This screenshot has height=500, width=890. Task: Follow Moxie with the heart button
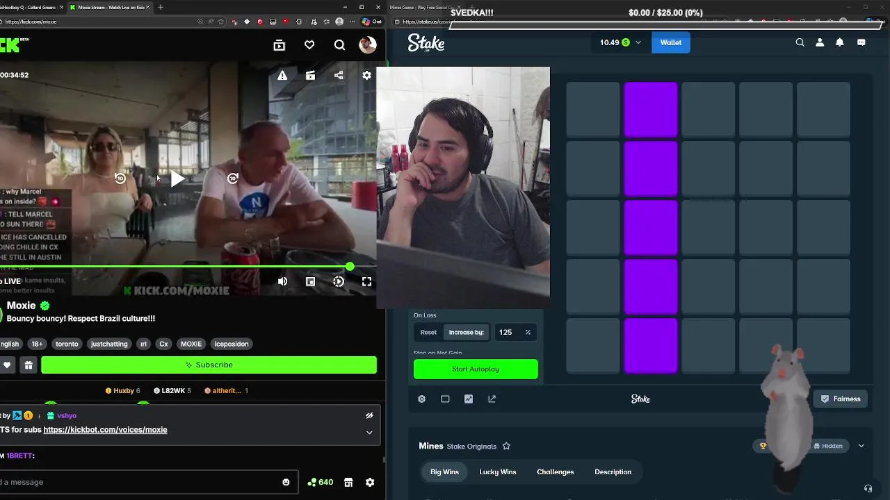7,365
